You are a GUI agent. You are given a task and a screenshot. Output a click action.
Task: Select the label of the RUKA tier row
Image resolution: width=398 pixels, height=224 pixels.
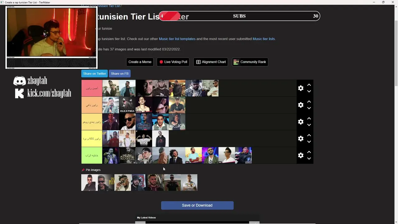click(92, 122)
